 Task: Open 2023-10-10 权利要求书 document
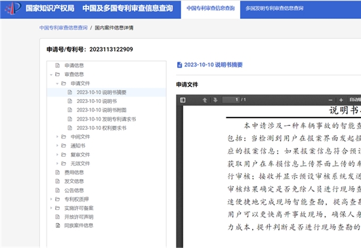101,128
